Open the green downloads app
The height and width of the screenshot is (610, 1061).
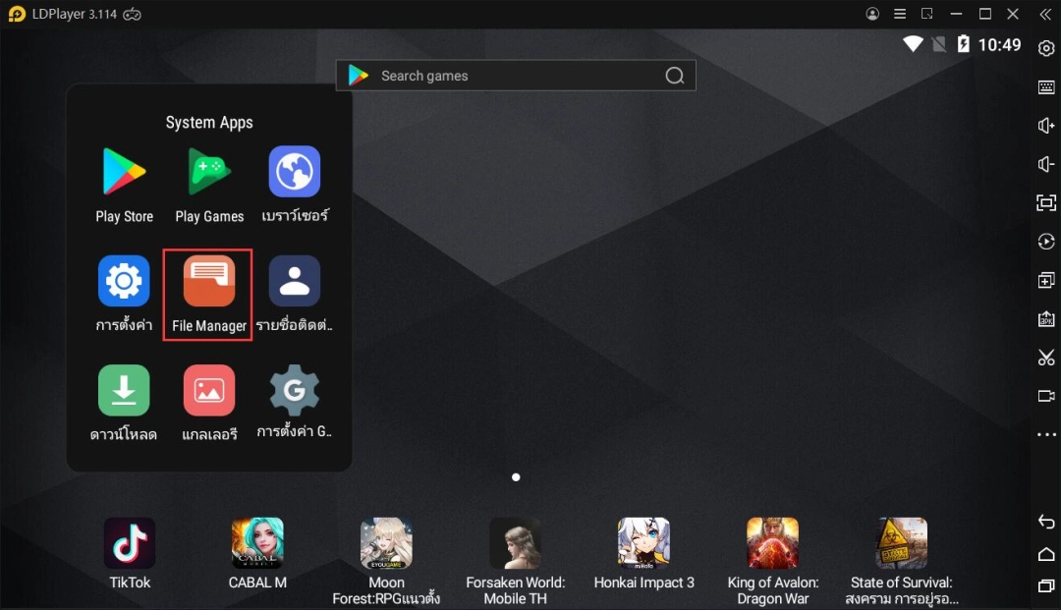[x=124, y=391]
